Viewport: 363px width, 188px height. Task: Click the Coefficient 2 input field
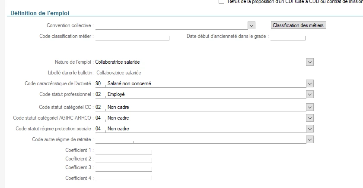124,159
